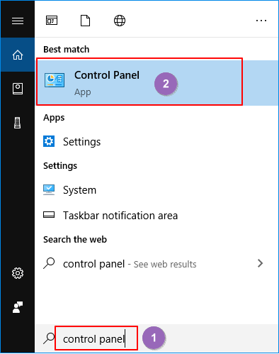Click the search box magnifier icon
The image size is (279, 354).
tap(49, 338)
